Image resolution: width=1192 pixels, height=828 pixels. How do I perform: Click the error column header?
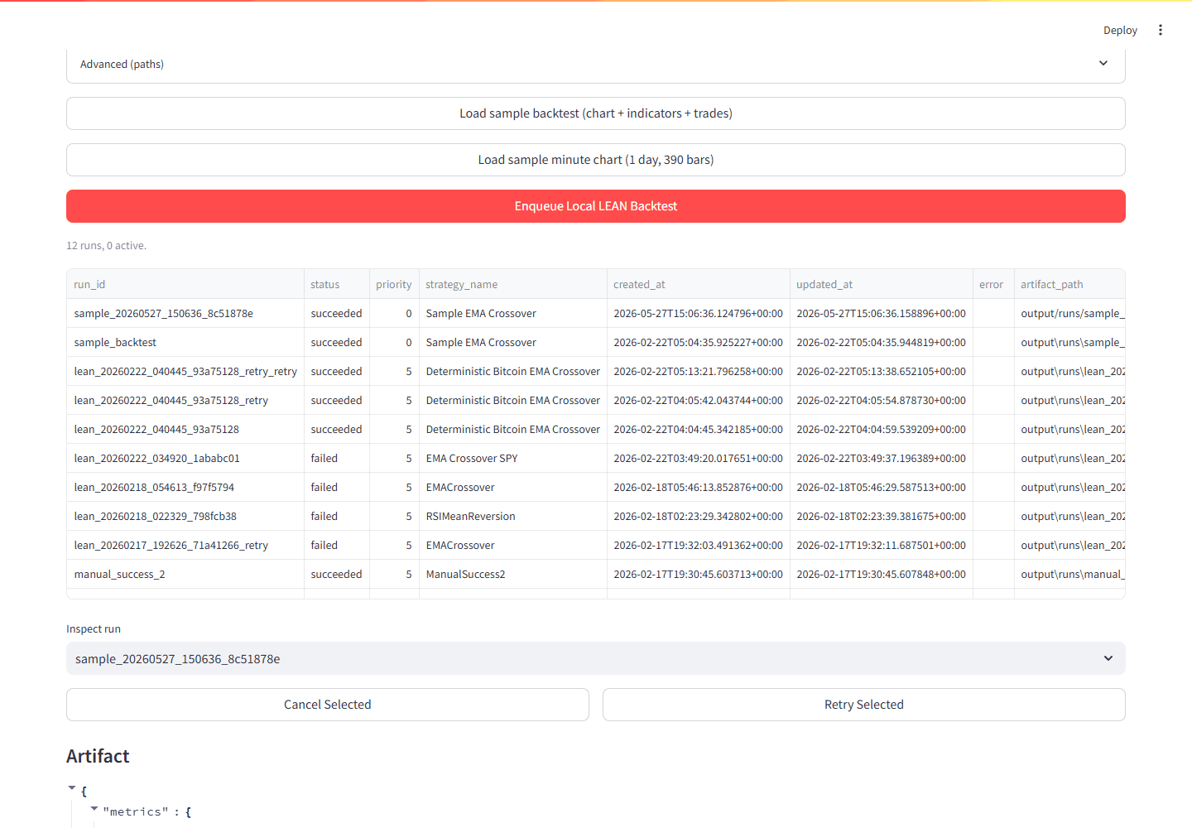[x=993, y=284]
